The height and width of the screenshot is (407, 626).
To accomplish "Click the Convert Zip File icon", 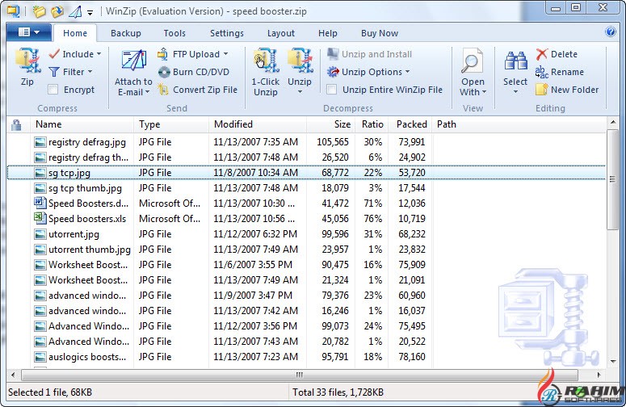I will coord(164,90).
